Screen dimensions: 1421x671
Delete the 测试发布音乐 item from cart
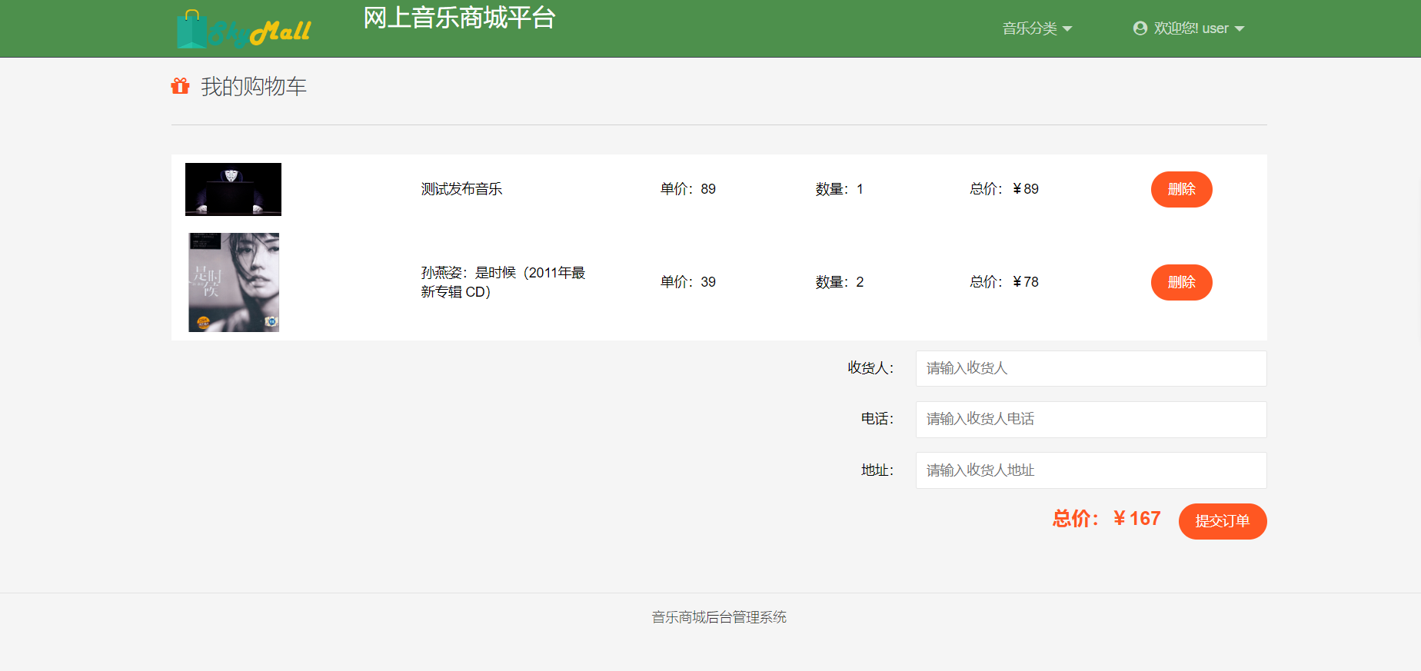click(x=1181, y=189)
